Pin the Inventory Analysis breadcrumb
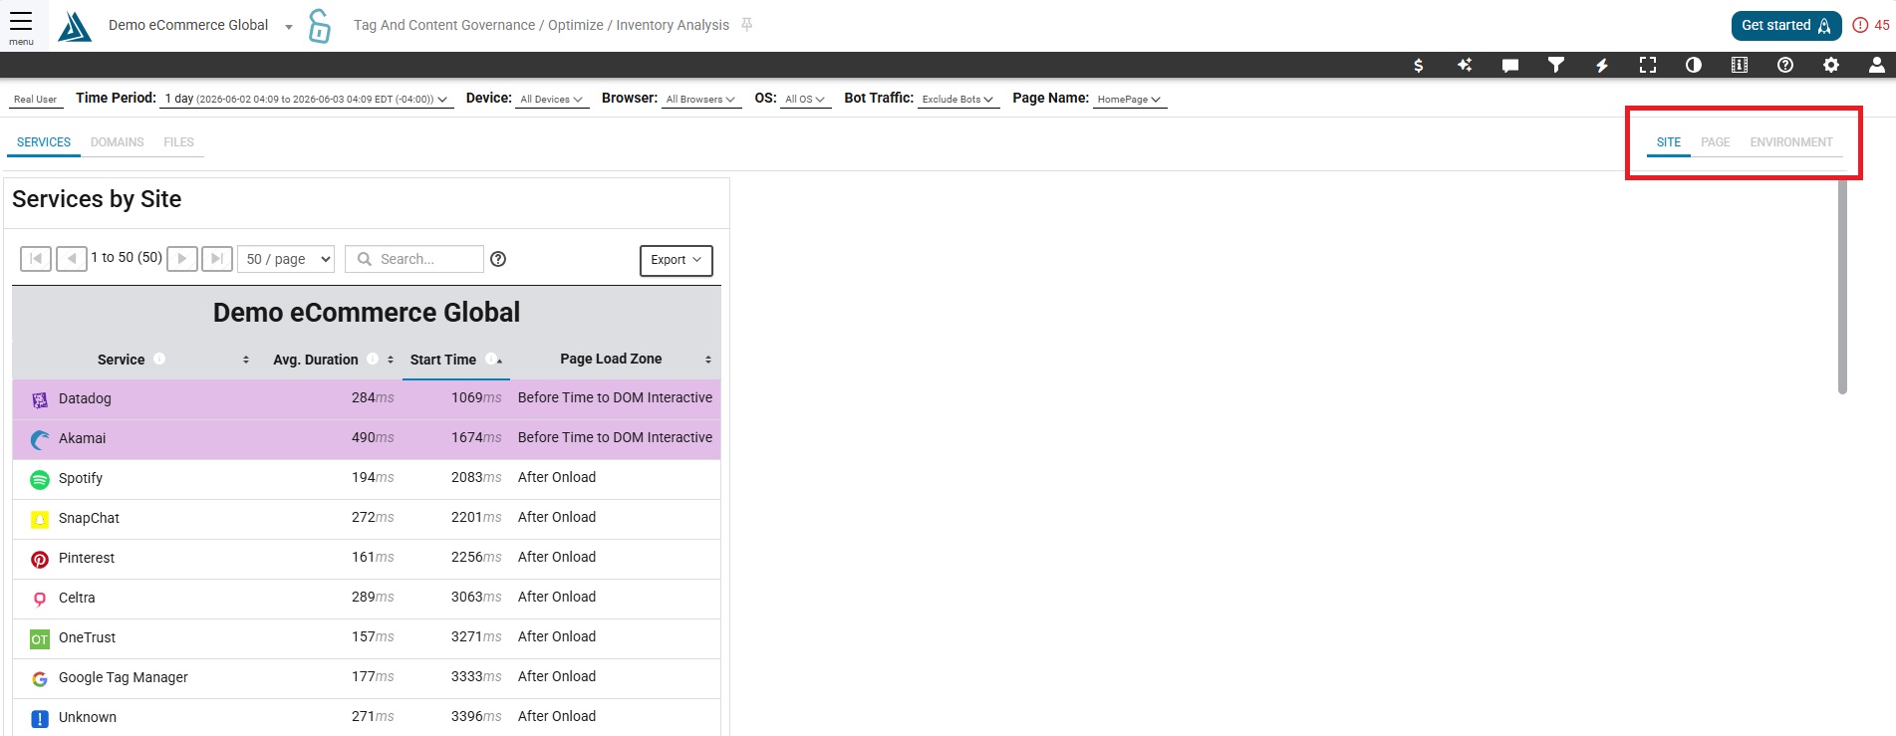 (x=747, y=25)
